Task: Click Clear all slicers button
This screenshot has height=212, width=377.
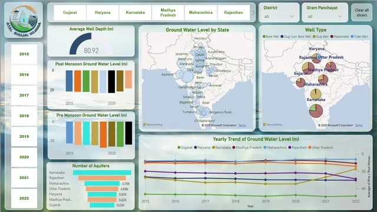Action: pyautogui.click(x=362, y=12)
